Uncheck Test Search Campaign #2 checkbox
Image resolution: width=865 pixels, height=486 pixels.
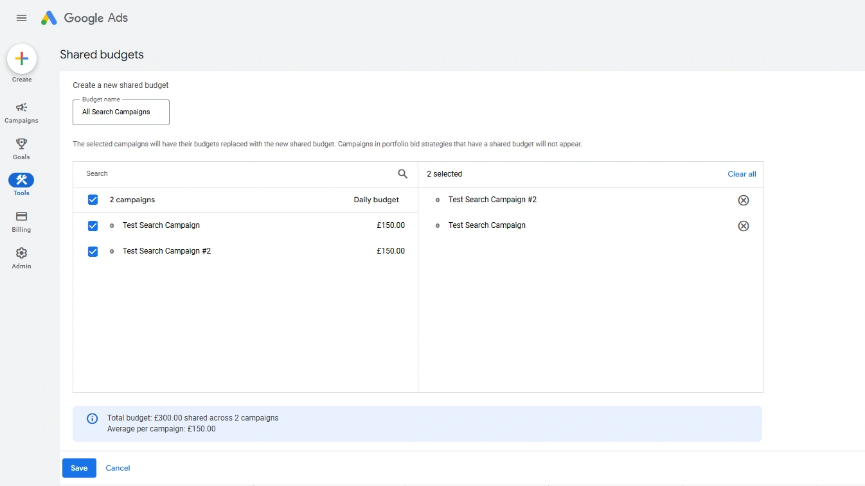coord(93,252)
